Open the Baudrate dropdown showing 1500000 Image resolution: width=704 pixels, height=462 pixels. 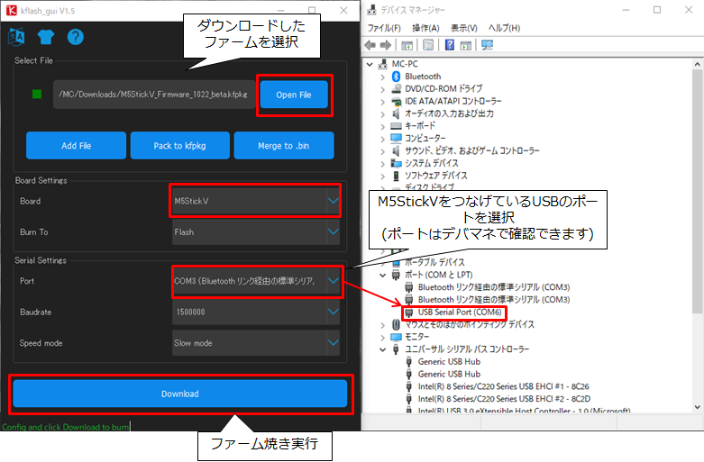256,312
